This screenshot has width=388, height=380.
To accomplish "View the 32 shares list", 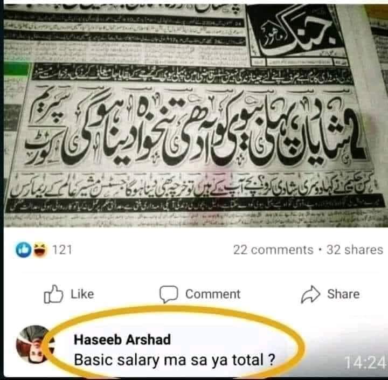I will pyautogui.click(x=355, y=250).
